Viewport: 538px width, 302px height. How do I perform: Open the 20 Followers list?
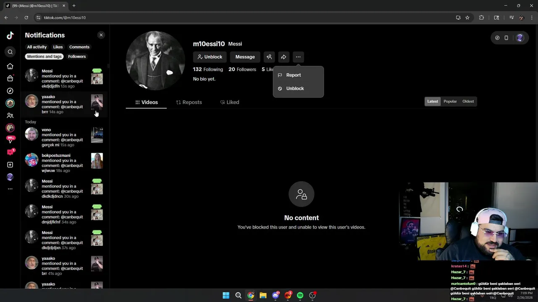point(242,70)
